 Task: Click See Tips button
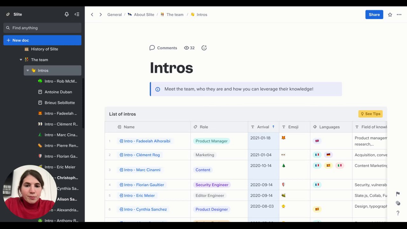tap(370, 114)
